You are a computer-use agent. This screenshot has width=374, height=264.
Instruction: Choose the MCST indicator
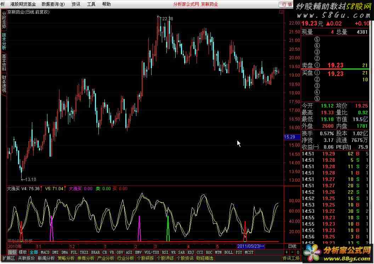(249, 252)
